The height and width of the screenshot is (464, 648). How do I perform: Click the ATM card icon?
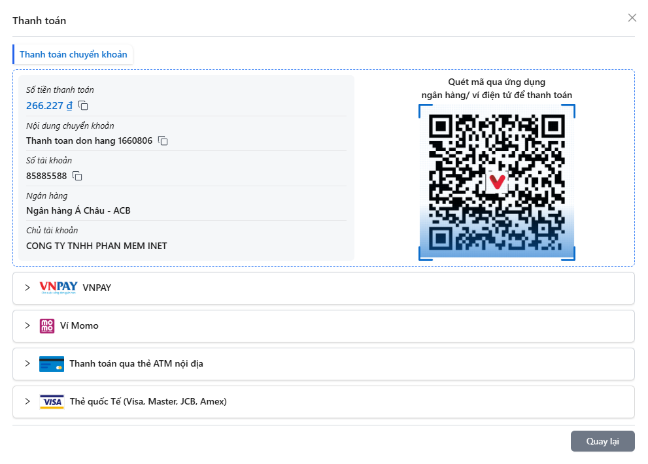pos(52,364)
